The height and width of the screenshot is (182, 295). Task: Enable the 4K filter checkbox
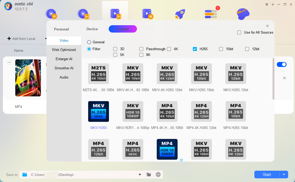pos(169,49)
